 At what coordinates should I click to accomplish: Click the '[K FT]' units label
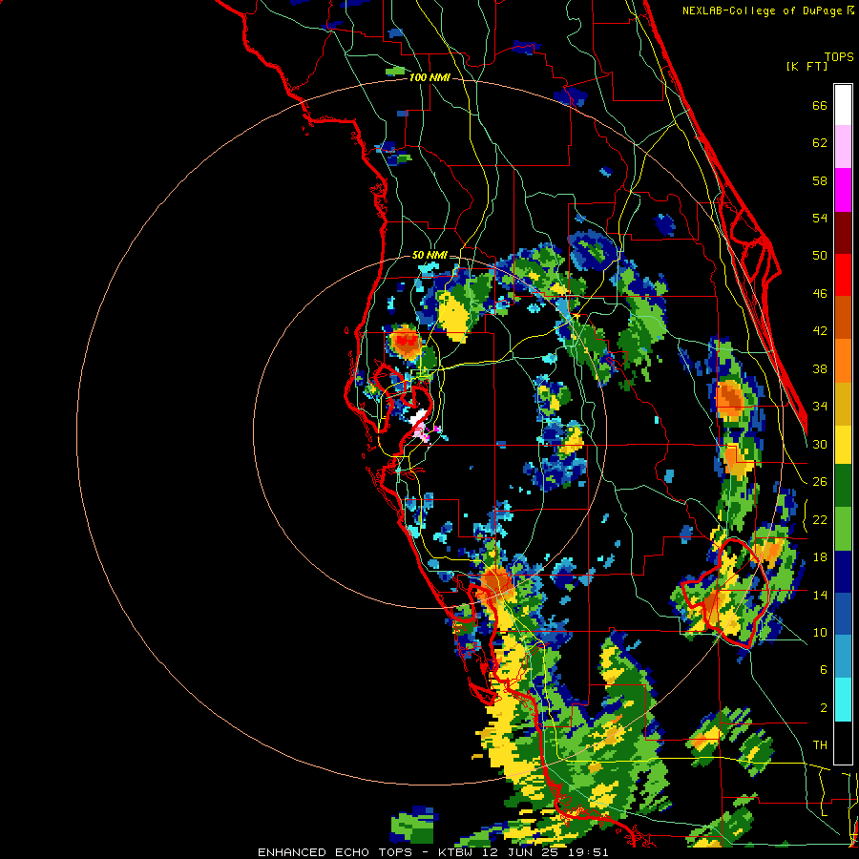tap(807, 66)
